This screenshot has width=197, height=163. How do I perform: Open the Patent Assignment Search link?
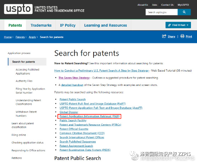pyautogui.click(x=76, y=146)
